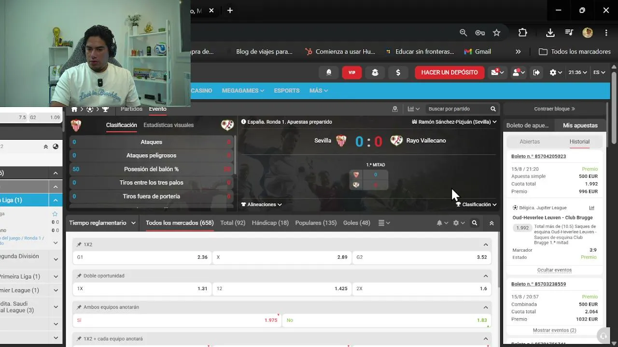Image resolution: width=618 pixels, height=347 pixels.
Task: Click the HACER UN DEPÓSITO button
Action: click(x=449, y=72)
